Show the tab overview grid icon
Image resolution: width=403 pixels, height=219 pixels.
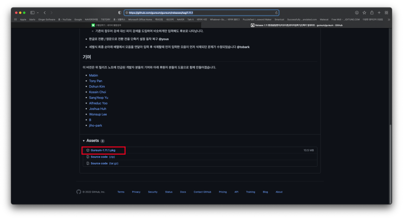point(386,13)
